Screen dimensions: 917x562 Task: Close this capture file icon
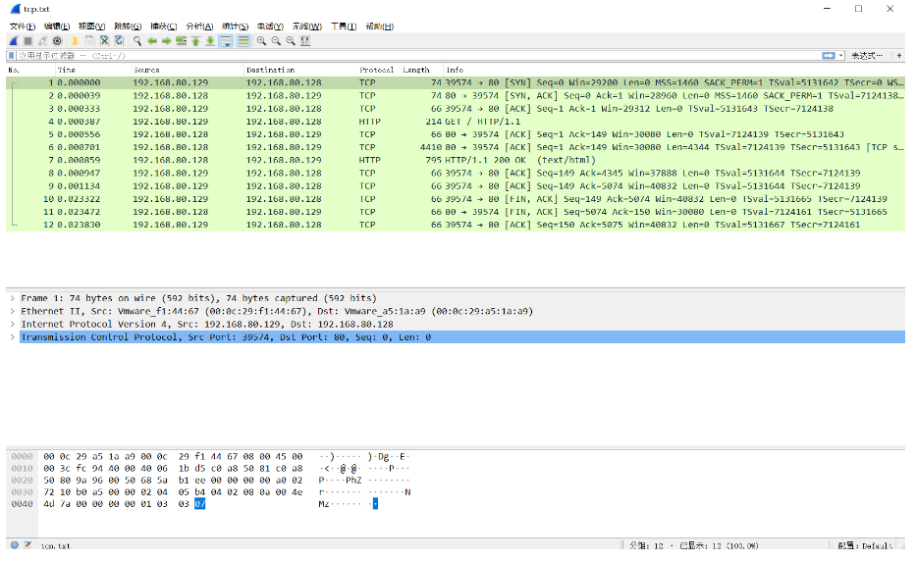coord(104,41)
